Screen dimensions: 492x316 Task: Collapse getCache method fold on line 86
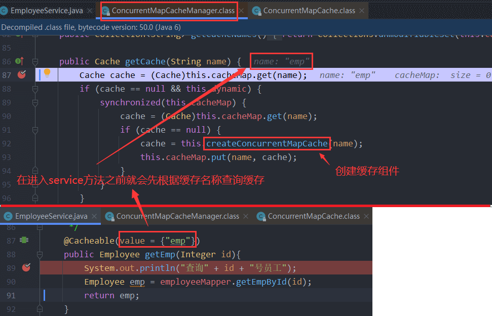click(x=35, y=61)
